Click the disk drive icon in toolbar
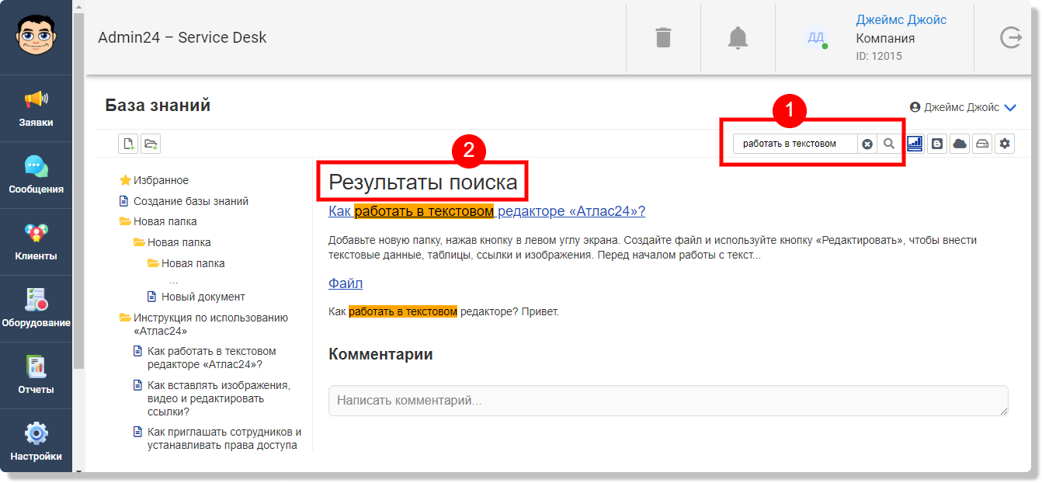This screenshot has width=1042, height=483. click(x=982, y=144)
